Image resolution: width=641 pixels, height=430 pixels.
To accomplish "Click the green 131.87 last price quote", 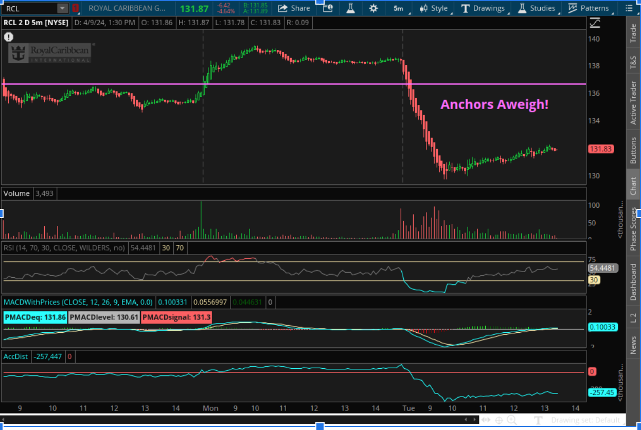I will [x=194, y=8].
